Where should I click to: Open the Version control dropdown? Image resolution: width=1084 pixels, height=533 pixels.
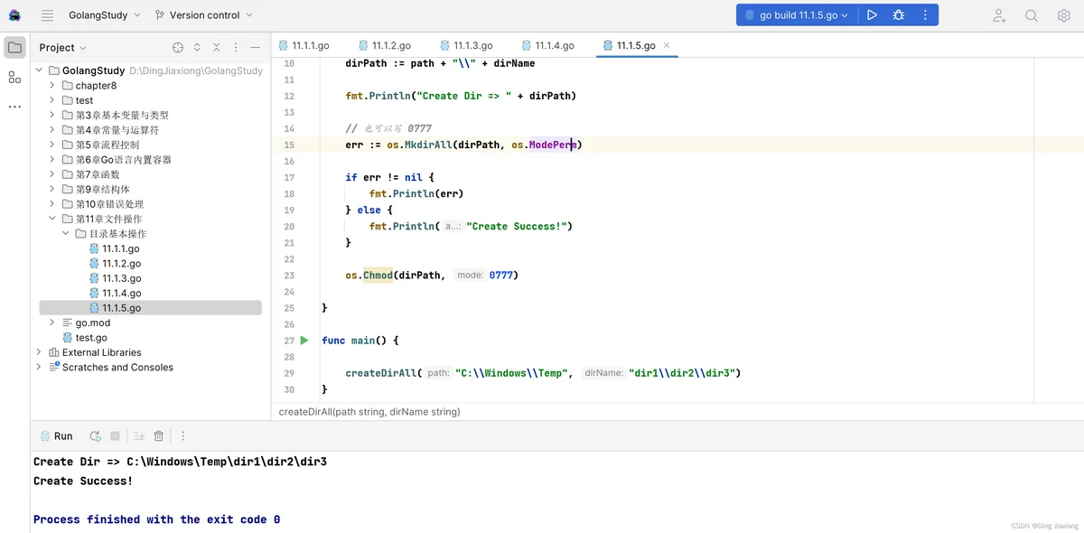coord(204,15)
